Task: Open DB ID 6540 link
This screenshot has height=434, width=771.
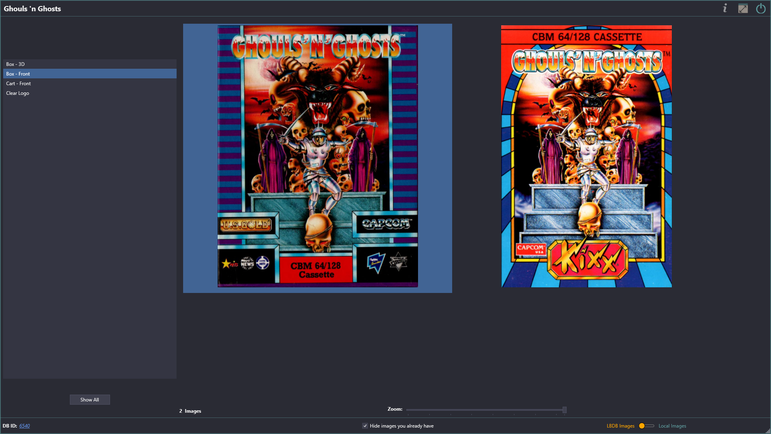Action: 24,426
